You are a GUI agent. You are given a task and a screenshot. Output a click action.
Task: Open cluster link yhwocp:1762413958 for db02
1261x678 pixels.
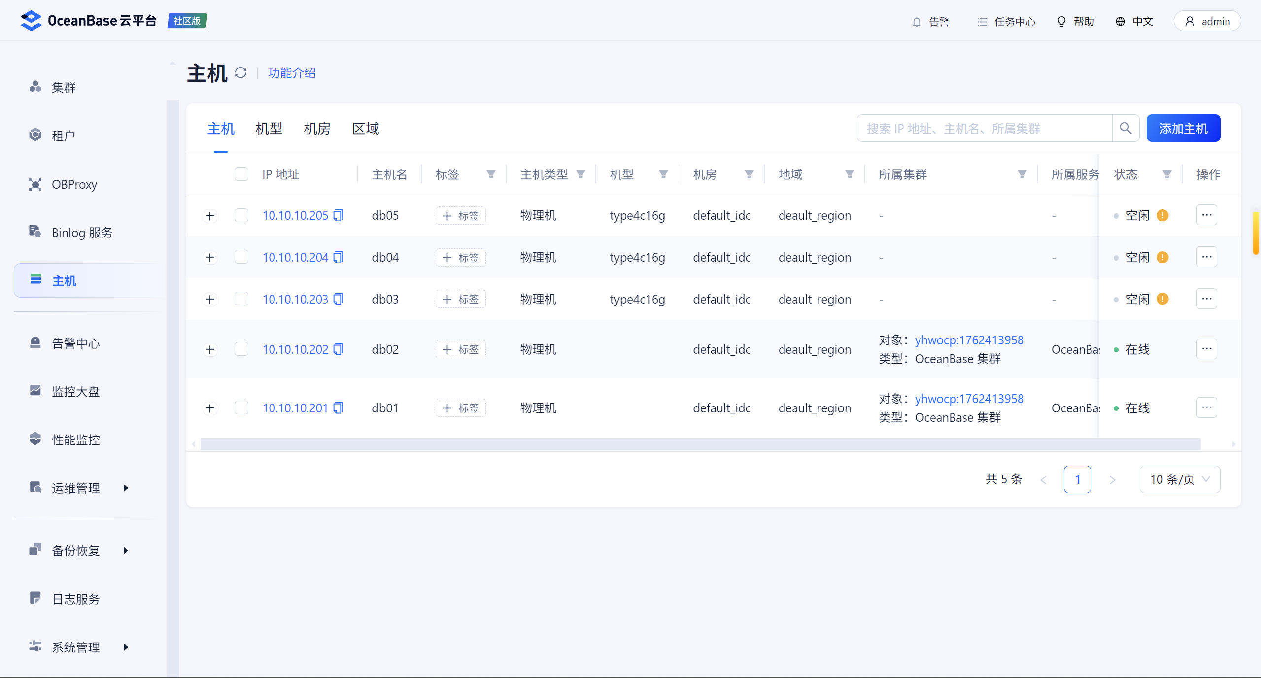(969, 340)
